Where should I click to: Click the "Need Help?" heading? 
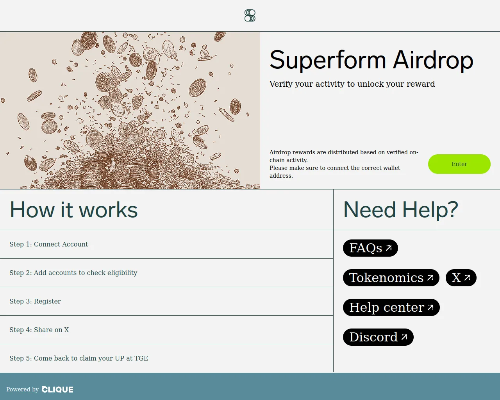pos(401,210)
